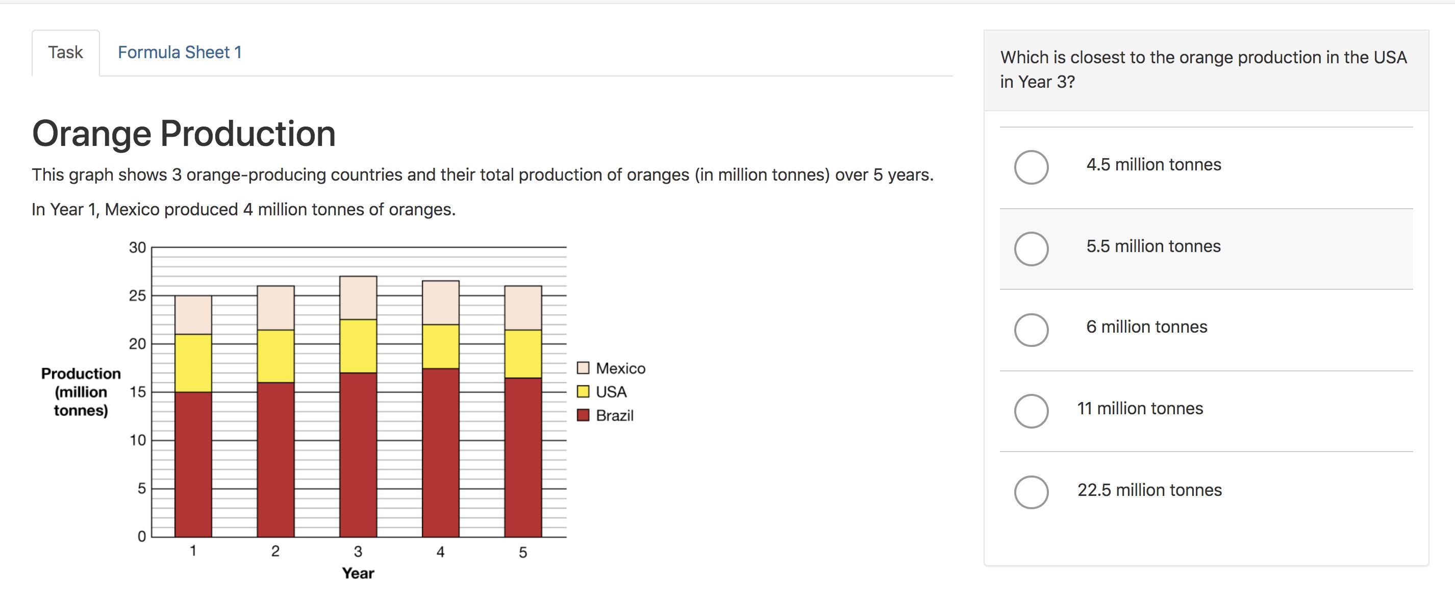Viewport: 1455px width, 600px height.
Task: Click the '22.5 million tonnes' answer label
Action: pyautogui.click(x=1149, y=490)
